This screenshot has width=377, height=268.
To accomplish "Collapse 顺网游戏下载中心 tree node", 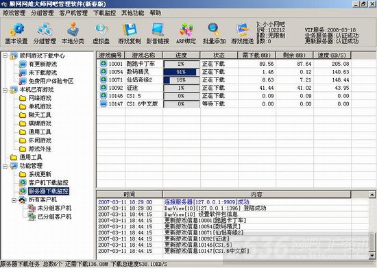I will (x=5, y=56).
